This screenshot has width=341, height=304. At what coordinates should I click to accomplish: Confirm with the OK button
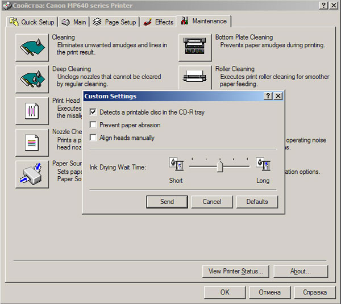[224, 292]
